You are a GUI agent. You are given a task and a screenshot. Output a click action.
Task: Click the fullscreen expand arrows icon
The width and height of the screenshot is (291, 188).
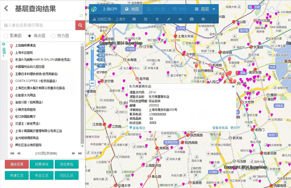pos(145,19)
